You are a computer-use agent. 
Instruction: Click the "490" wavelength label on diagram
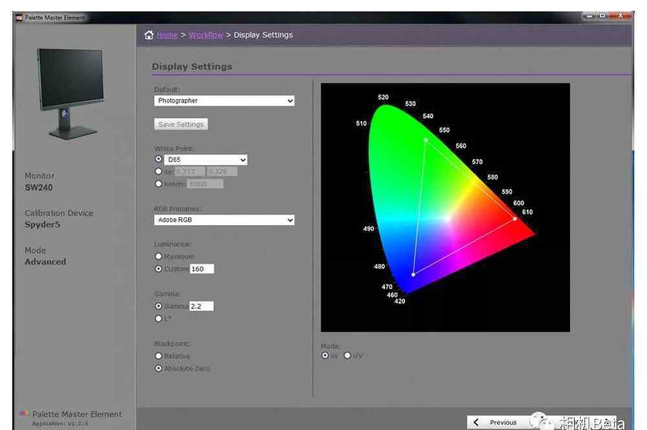coord(369,228)
